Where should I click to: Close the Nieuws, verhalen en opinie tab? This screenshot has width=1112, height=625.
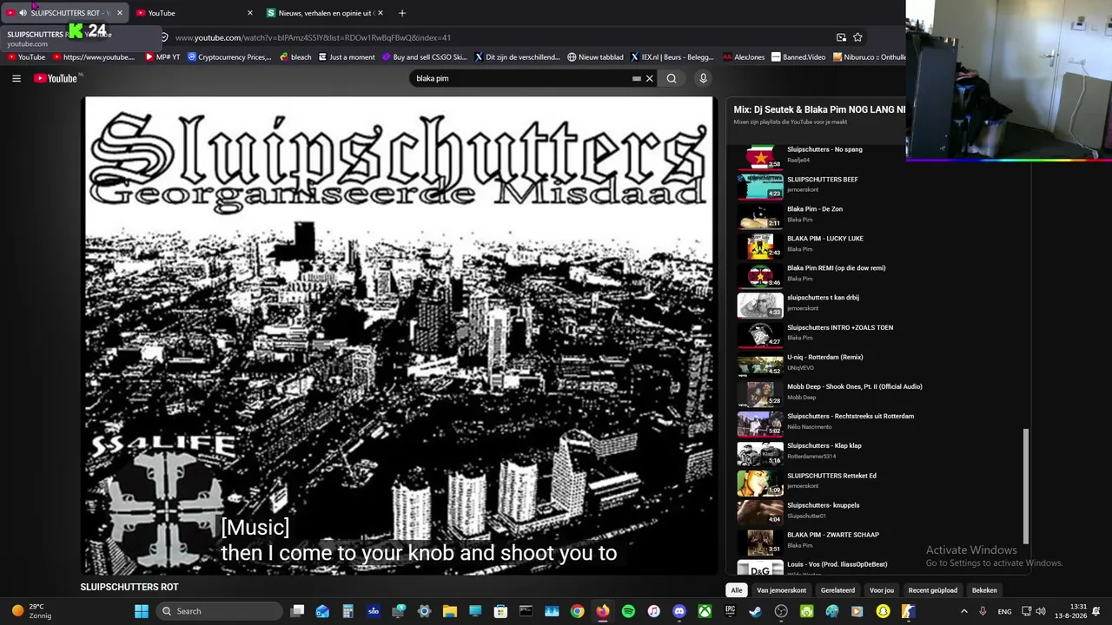380,13
